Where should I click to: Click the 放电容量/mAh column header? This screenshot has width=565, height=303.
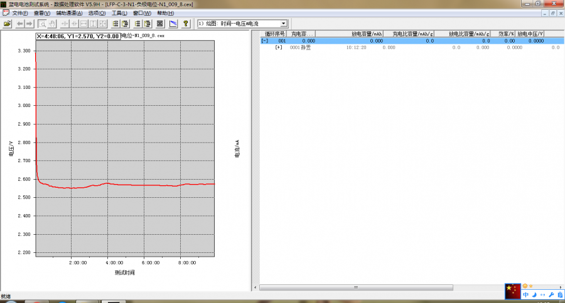(x=365, y=34)
